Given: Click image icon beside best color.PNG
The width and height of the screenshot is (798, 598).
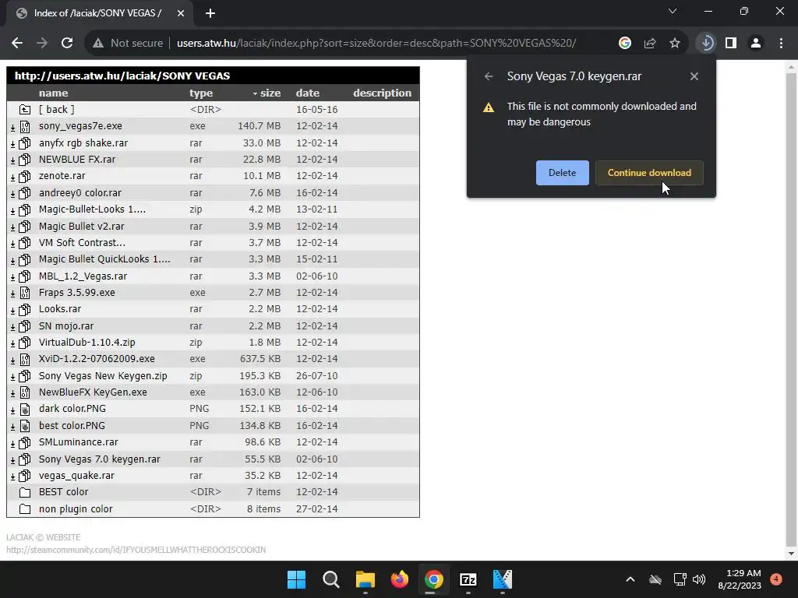Looking at the screenshot, I should 24,426.
